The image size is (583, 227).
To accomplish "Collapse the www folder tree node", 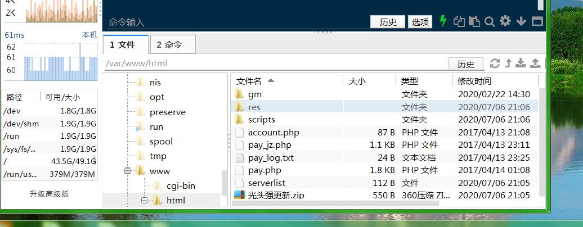I will [x=128, y=171].
